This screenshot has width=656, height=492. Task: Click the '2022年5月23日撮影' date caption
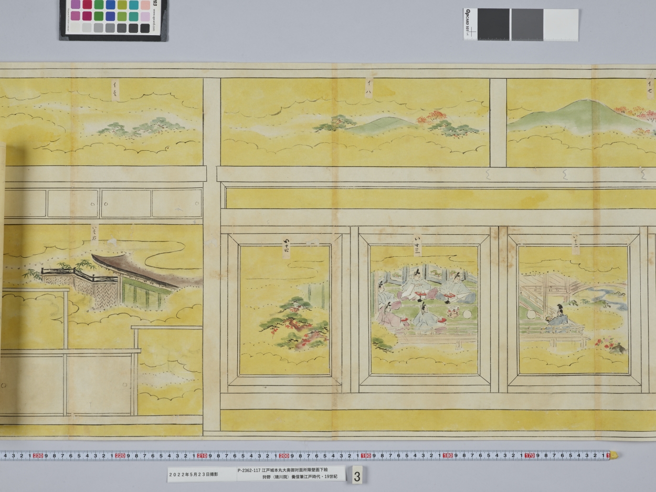(x=194, y=474)
